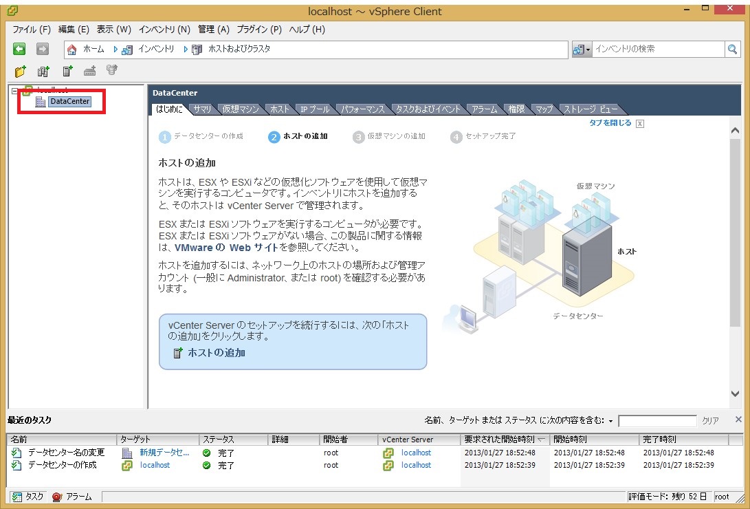Click vCenter Server icon in データセンターの作成 row
The image size is (750, 509).
coord(388,466)
